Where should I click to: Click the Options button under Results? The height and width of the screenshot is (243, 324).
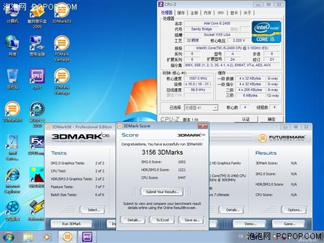294,210
